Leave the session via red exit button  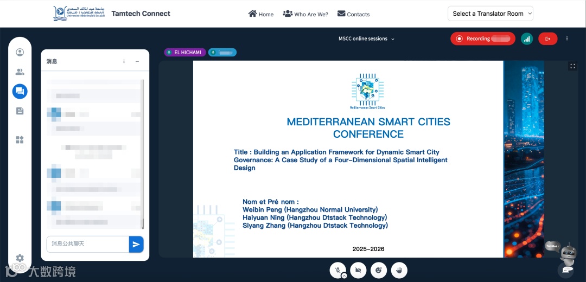[548, 39]
